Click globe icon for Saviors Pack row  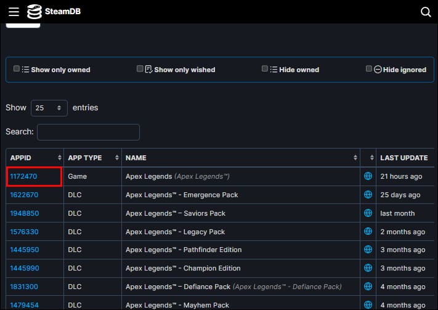[x=368, y=213]
